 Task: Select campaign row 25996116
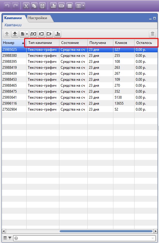pyautogui.click(x=80, y=103)
